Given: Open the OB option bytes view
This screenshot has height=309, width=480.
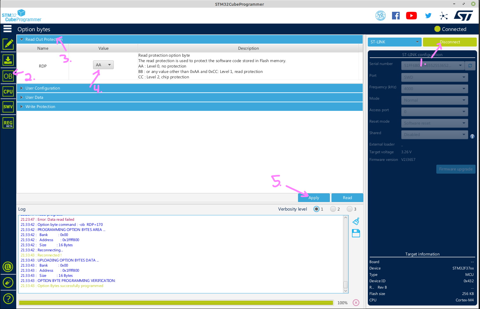Looking at the screenshot, I should click(x=8, y=76).
